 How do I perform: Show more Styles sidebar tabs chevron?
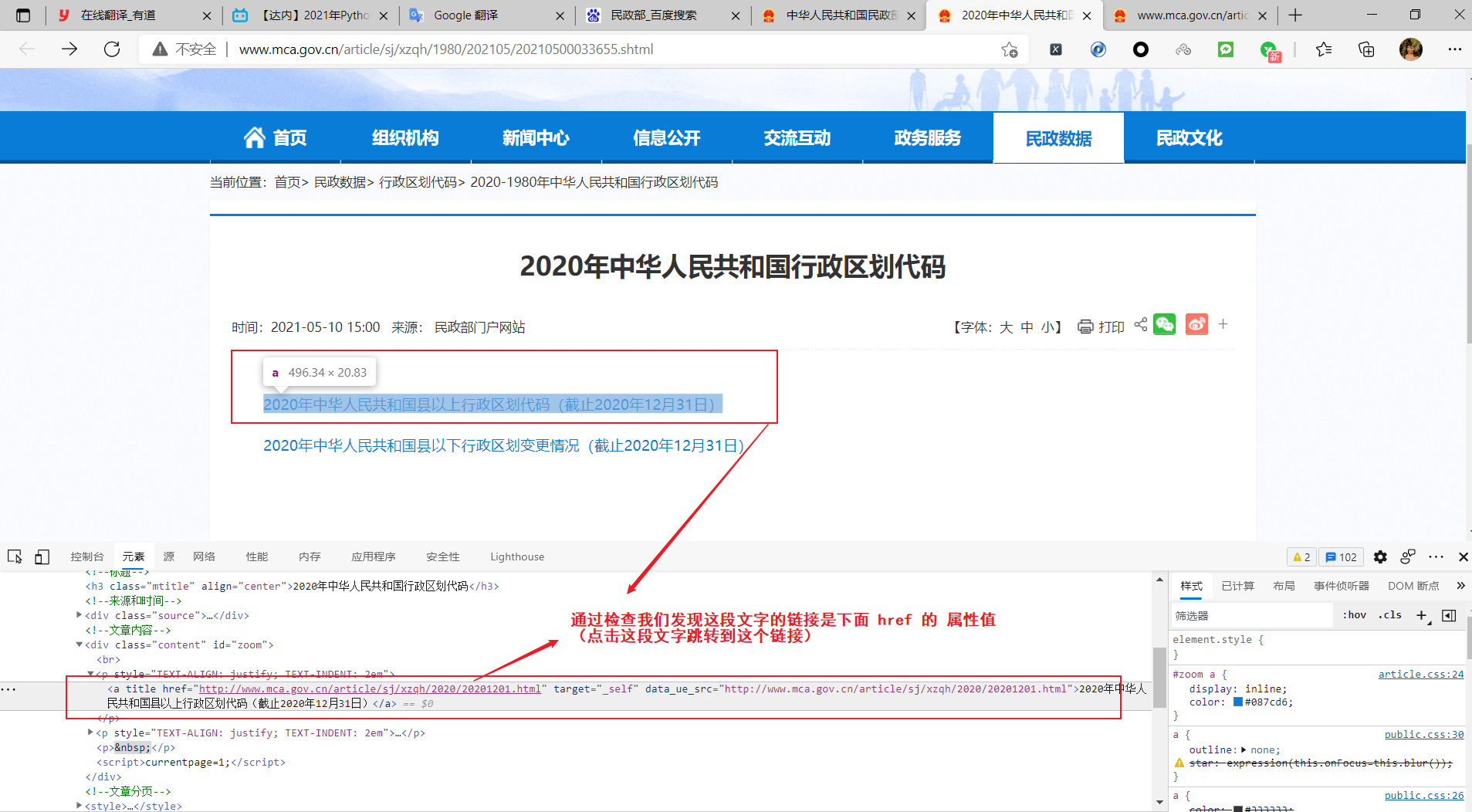pyautogui.click(x=1460, y=586)
